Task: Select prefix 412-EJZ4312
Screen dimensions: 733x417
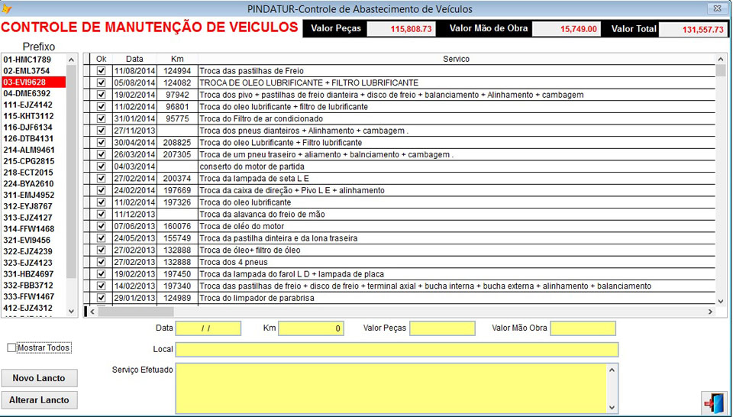Action: 34,308
